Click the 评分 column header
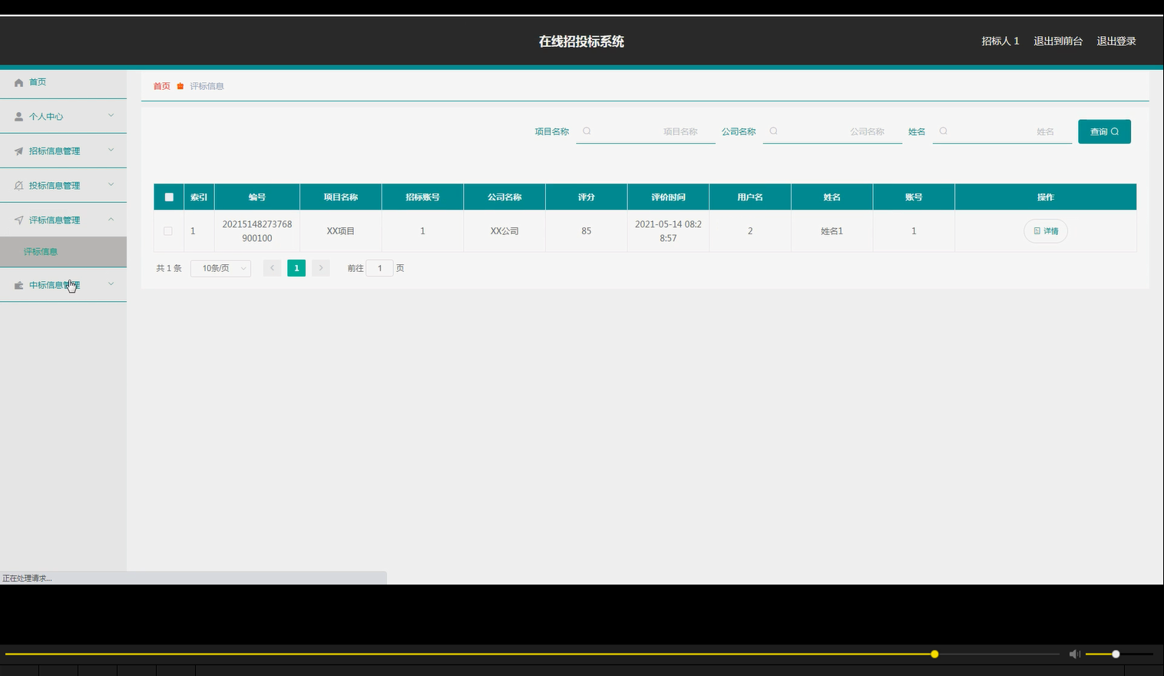The height and width of the screenshot is (676, 1164). coord(587,197)
